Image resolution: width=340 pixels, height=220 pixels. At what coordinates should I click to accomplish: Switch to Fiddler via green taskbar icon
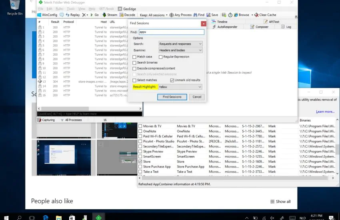(x=98, y=217)
